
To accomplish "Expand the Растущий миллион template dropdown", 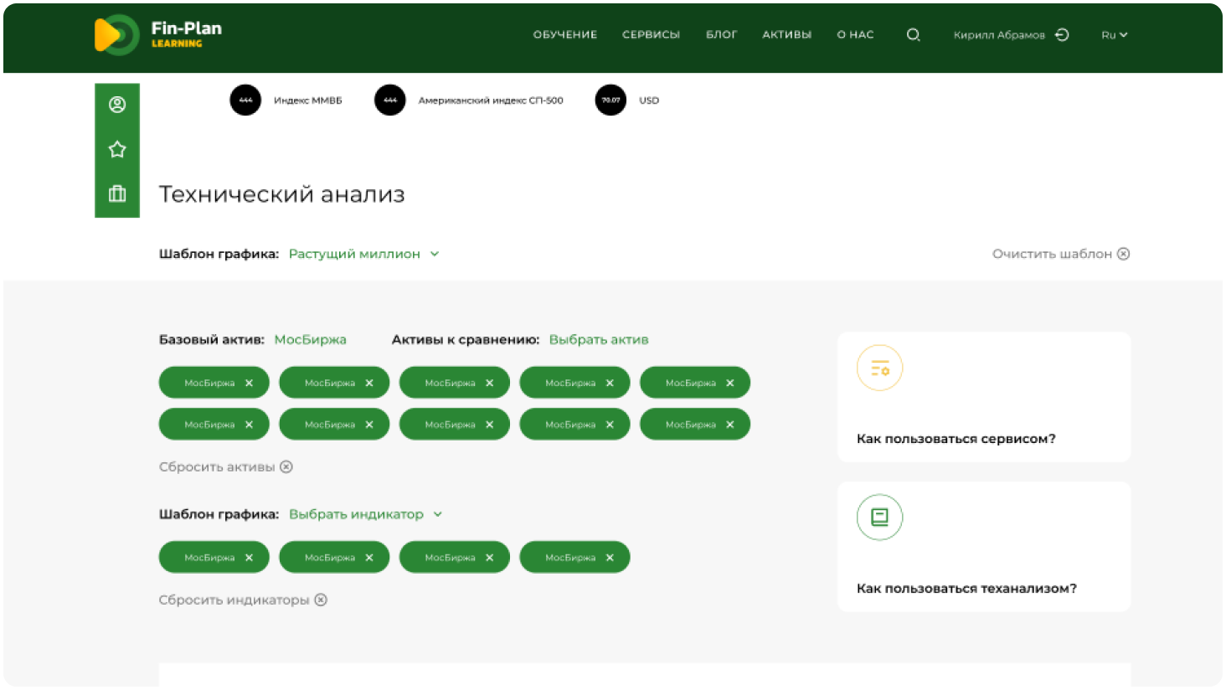I will [363, 254].
